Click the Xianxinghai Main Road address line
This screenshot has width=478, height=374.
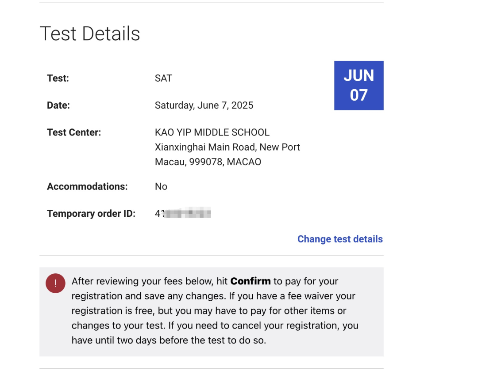click(x=227, y=147)
